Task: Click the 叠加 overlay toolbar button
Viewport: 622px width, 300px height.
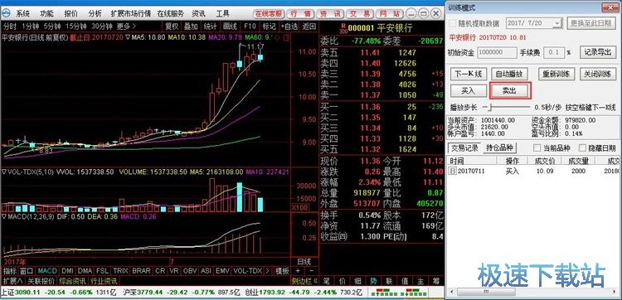Action: pyautogui.click(x=192, y=27)
